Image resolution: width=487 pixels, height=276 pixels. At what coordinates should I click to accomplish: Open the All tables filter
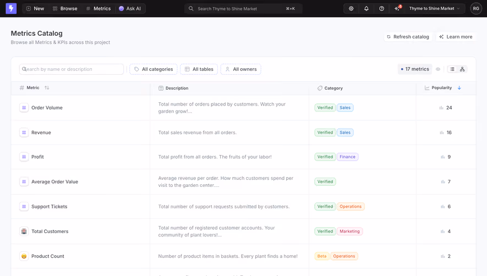point(199,69)
